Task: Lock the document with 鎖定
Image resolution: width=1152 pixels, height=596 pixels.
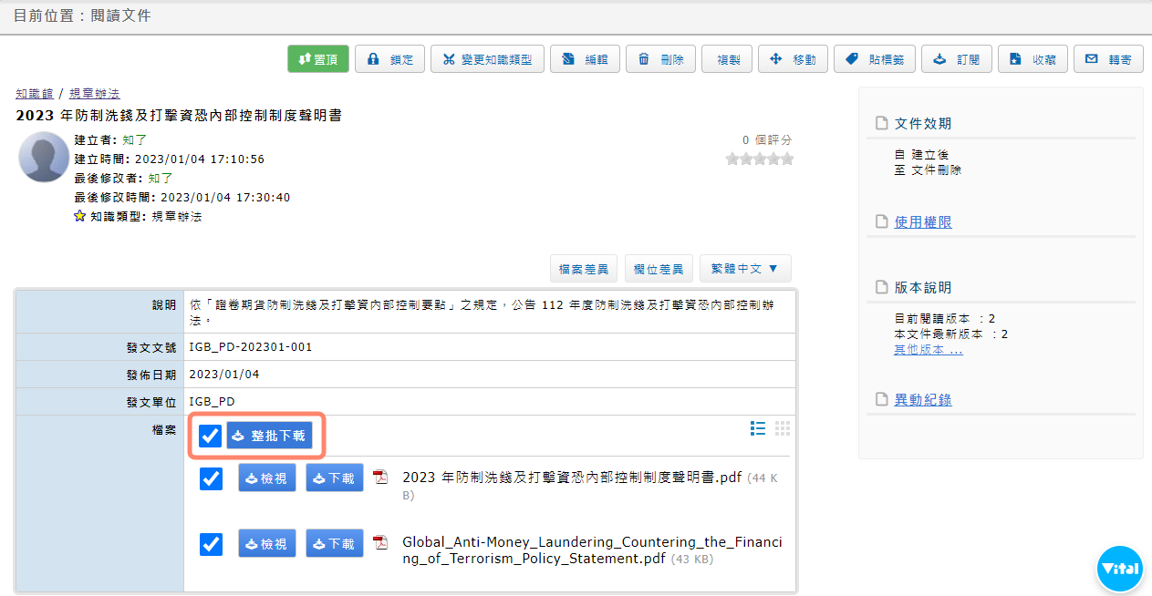Action: [x=390, y=59]
